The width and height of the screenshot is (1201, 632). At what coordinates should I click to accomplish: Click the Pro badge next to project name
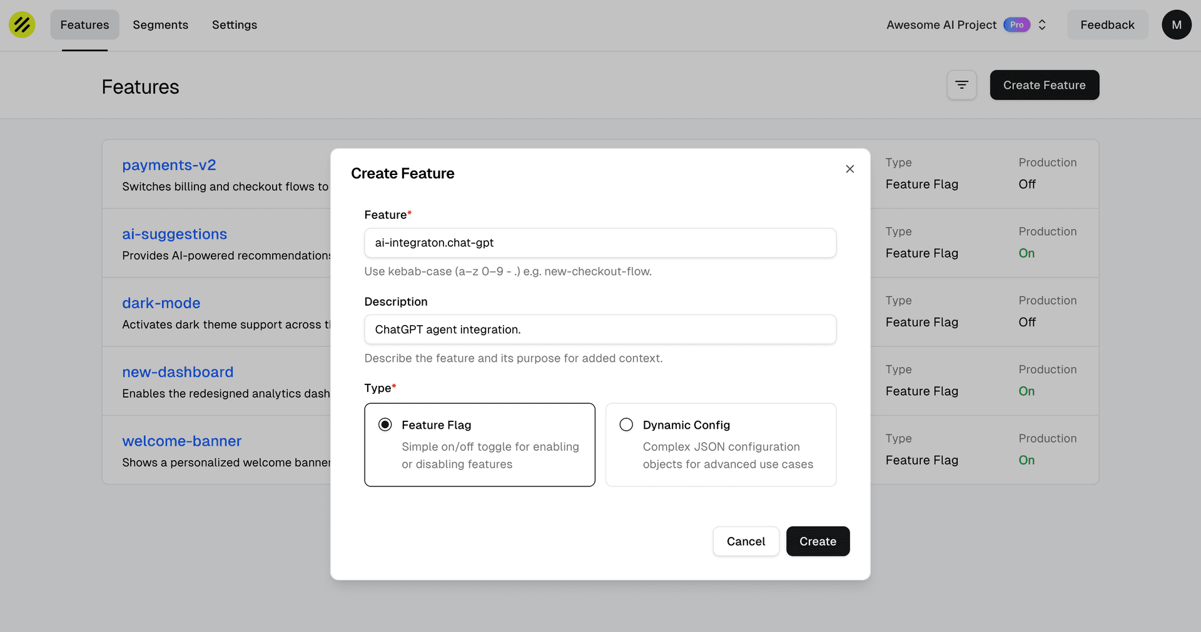[1017, 24]
